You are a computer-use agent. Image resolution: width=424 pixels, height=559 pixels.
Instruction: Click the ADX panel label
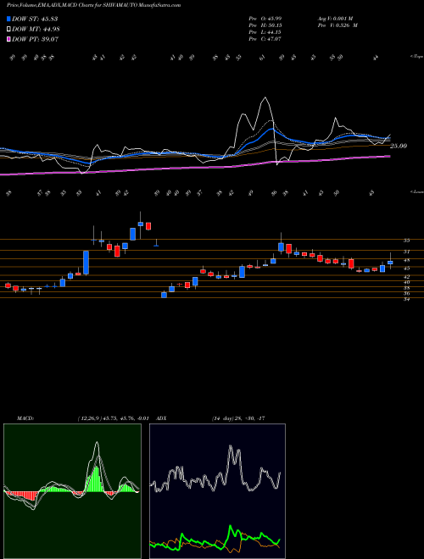(161, 418)
